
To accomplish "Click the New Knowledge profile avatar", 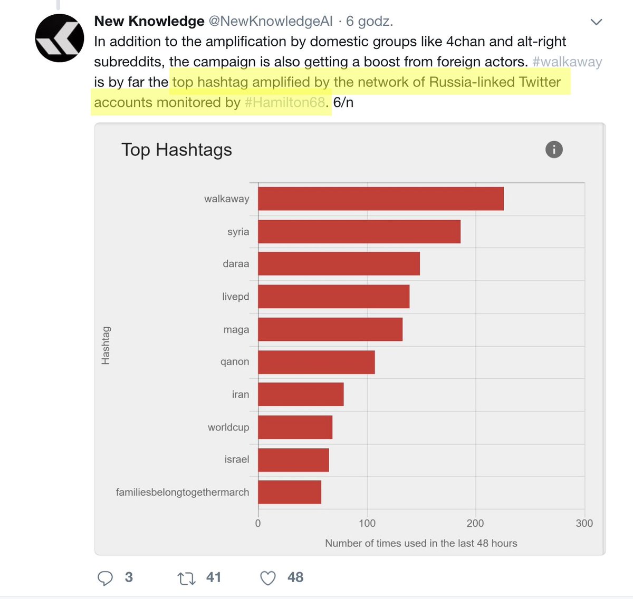I will click(60, 38).
